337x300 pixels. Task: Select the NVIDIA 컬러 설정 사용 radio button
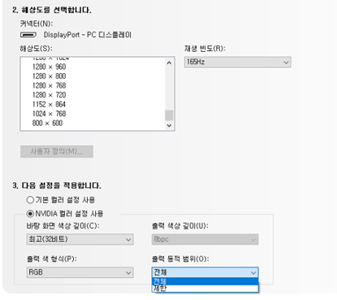tap(30, 214)
